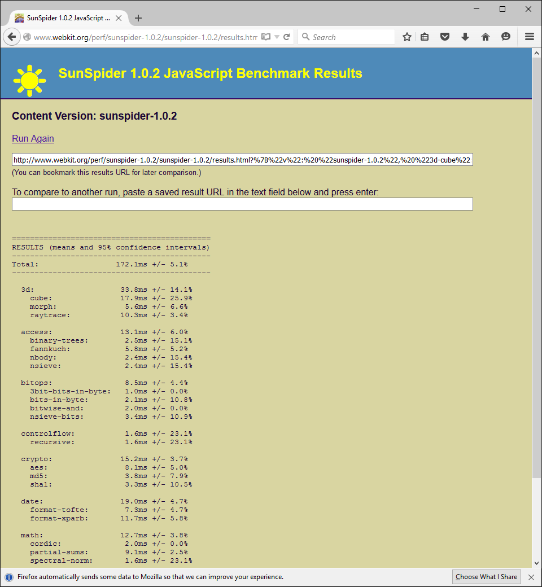Click the nsieve: 2.4ms row
The height and width of the screenshot is (587, 542).
click(111, 366)
